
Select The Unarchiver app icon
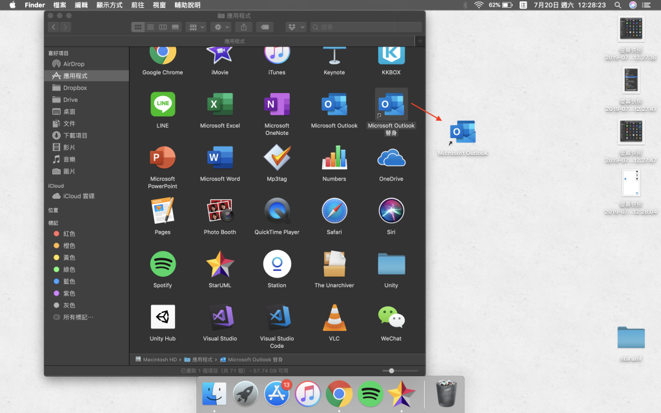334,264
